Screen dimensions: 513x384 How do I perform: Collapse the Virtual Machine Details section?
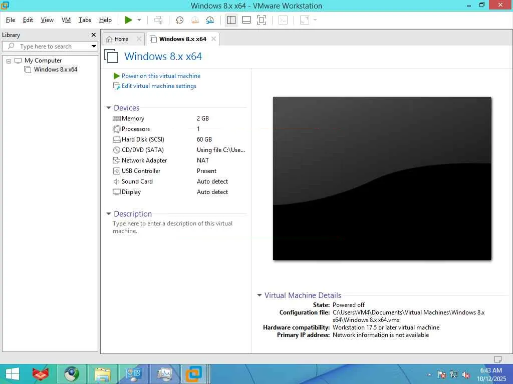click(x=260, y=295)
